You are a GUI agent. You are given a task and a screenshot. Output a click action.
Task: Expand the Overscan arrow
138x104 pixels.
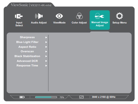(46, 51)
